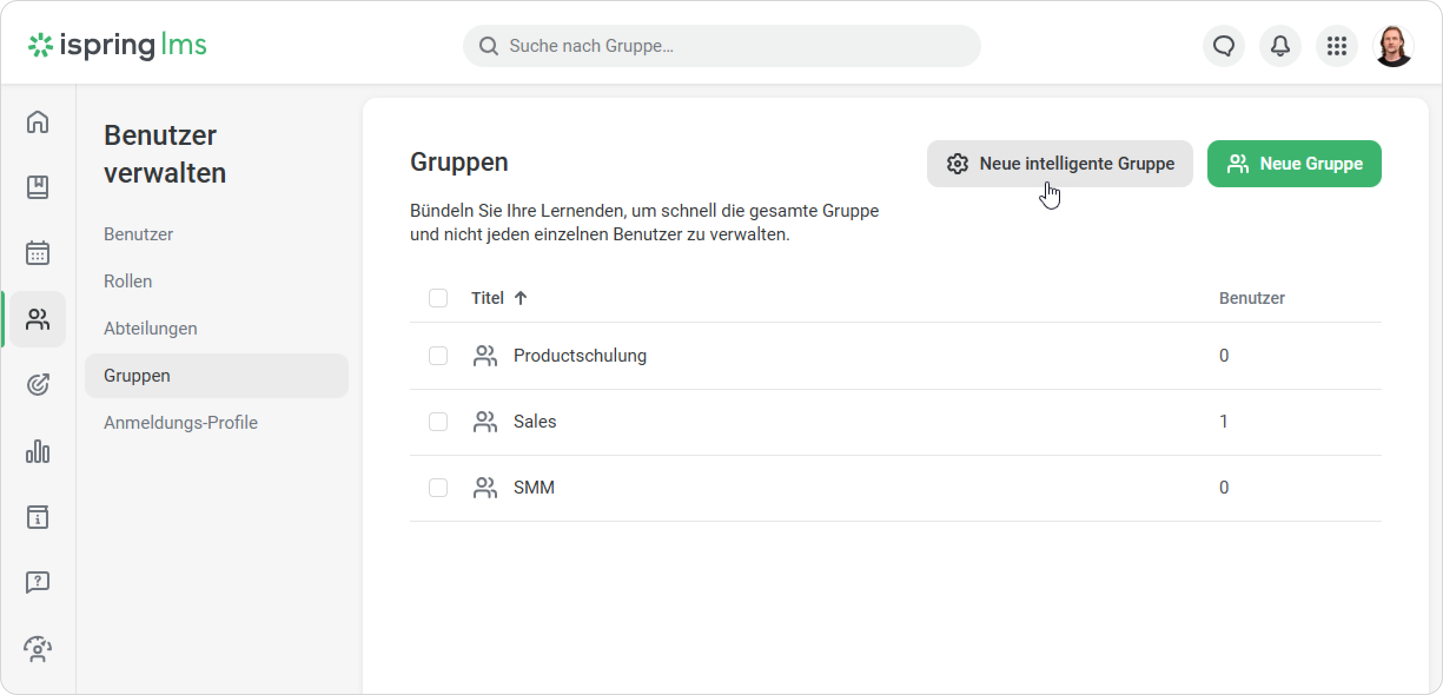
Task: Click the notifications bell icon
Action: [x=1280, y=46]
